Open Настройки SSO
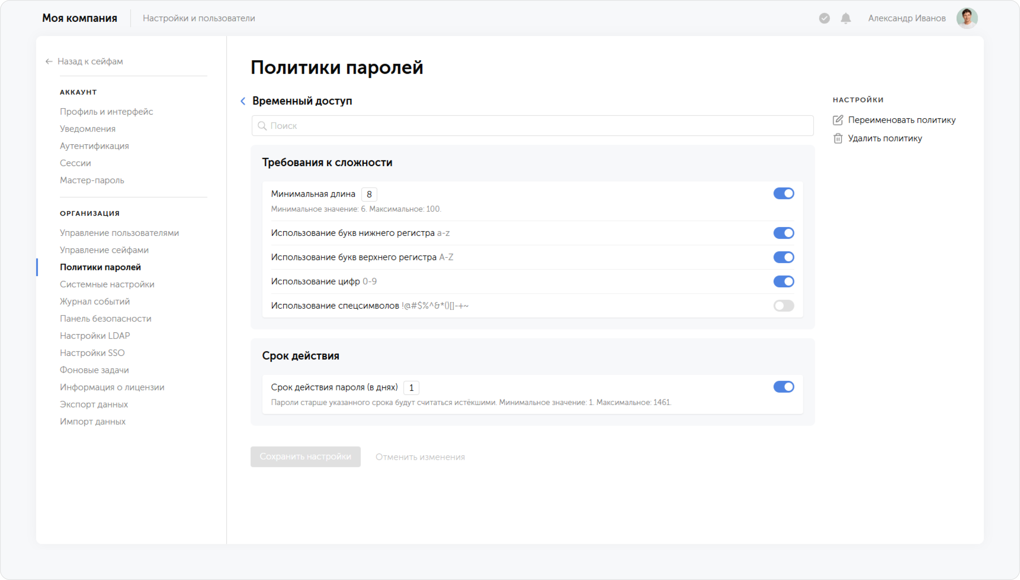This screenshot has width=1020, height=580. pyautogui.click(x=92, y=353)
